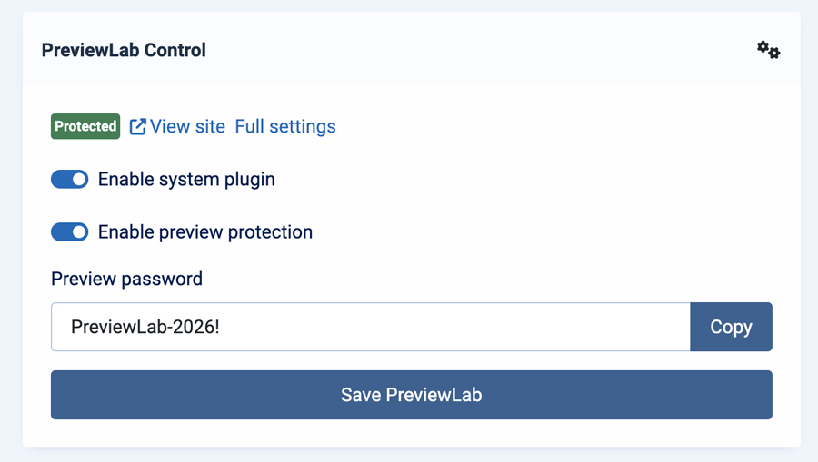The image size is (818, 462).
Task: Click the word "settings" in Full settings link
Action: pyautogui.click(x=303, y=126)
